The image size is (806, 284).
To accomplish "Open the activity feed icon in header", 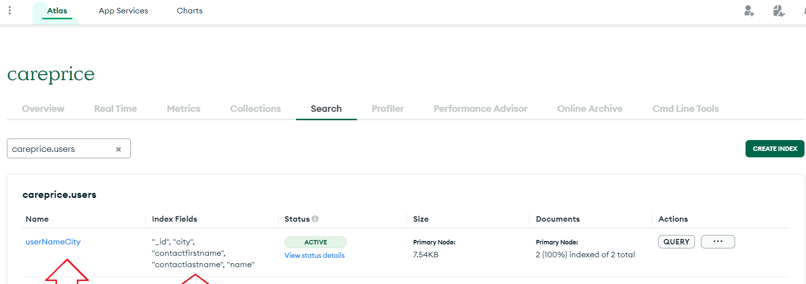I will click(x=779, y=10).
